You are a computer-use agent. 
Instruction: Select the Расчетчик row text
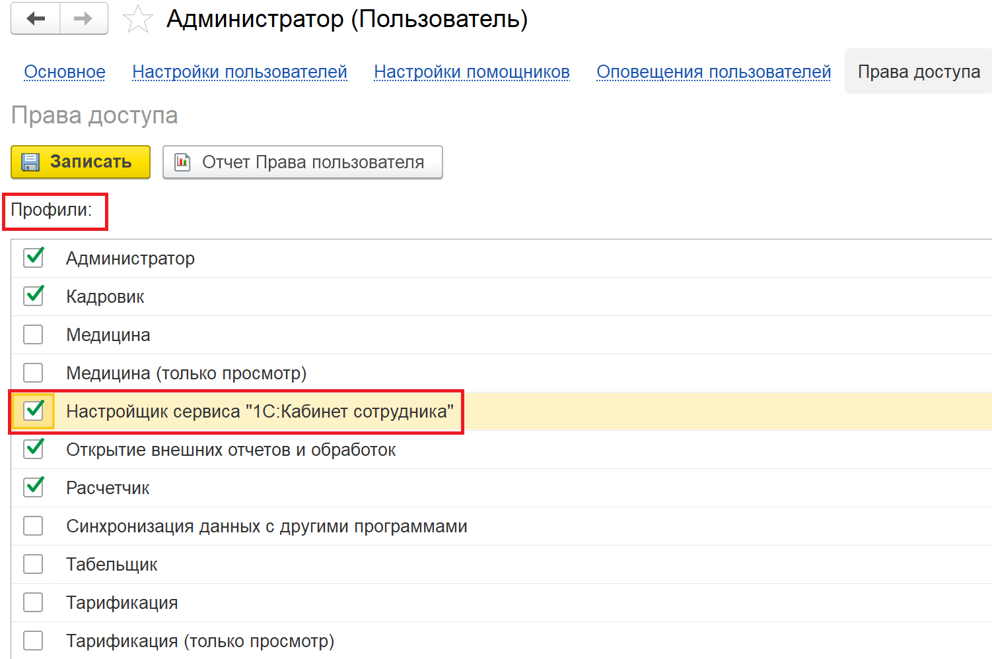pyautogui.click(x=108, y=488)
